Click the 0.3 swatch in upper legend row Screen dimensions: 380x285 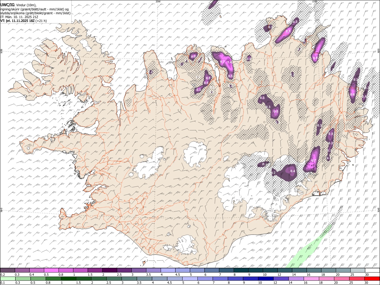coord(22,270)
